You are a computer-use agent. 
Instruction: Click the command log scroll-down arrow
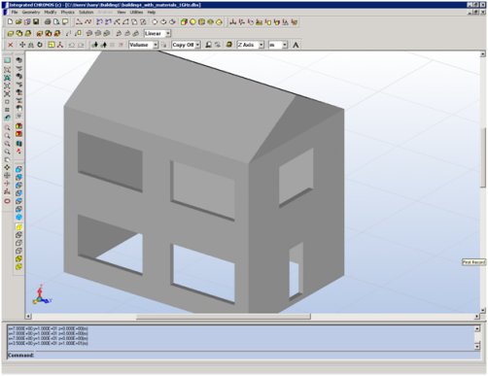point(477,347)
